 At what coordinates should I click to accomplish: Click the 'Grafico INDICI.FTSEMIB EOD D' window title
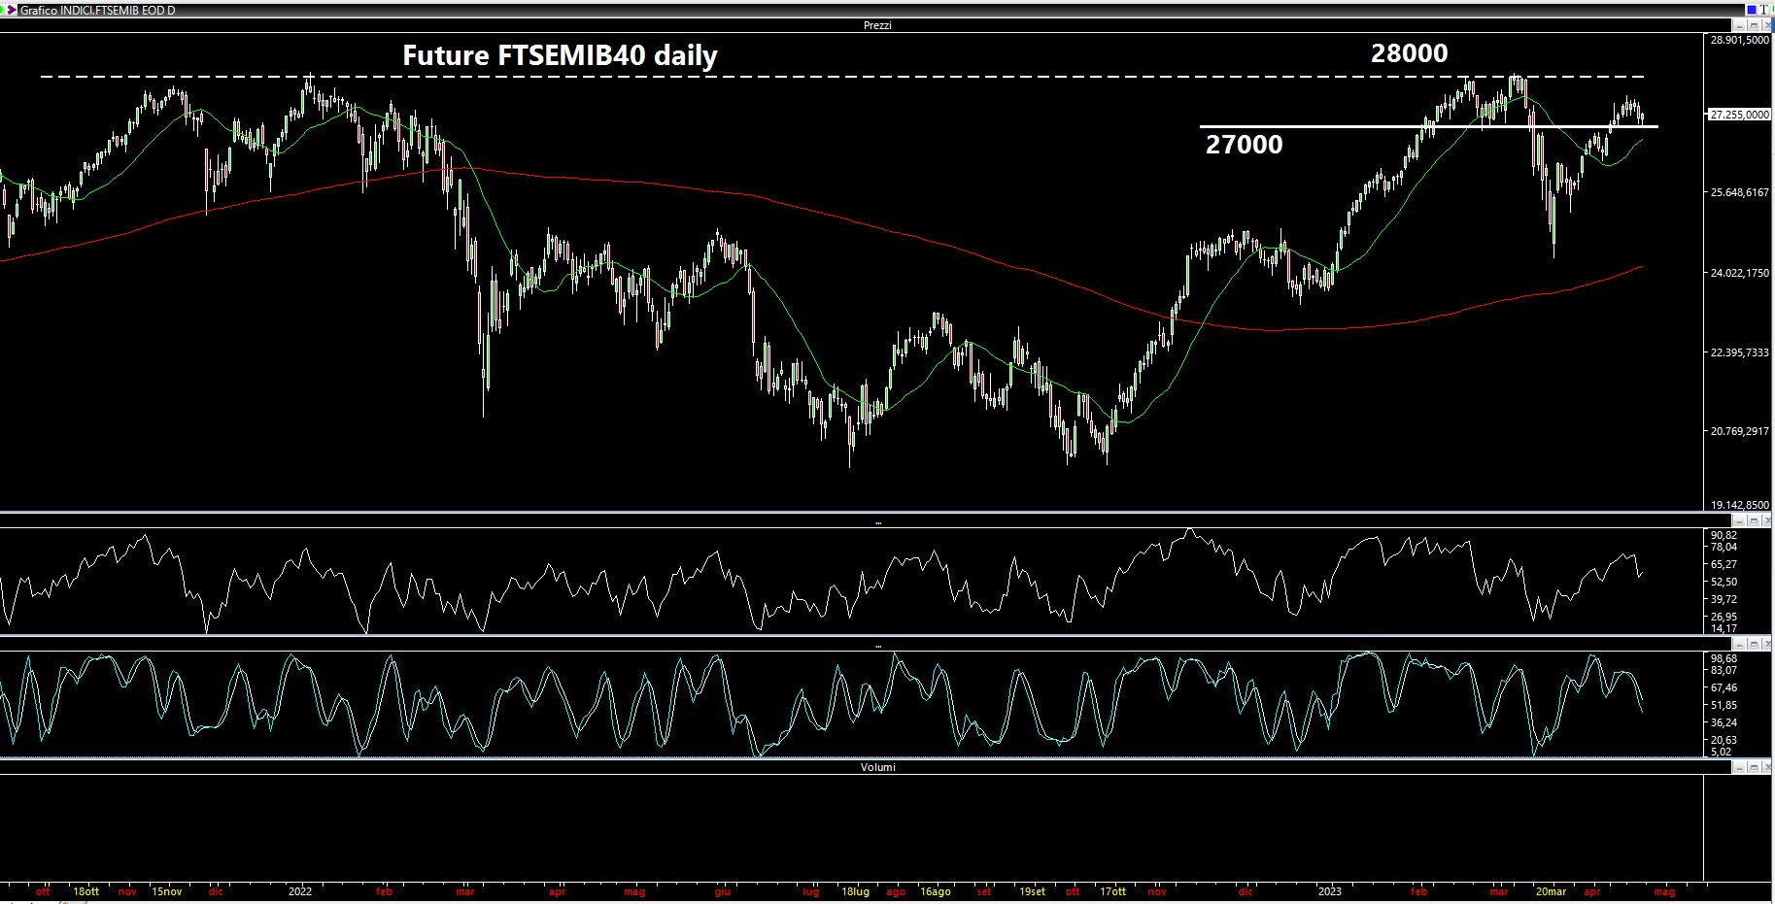(97, 10)
